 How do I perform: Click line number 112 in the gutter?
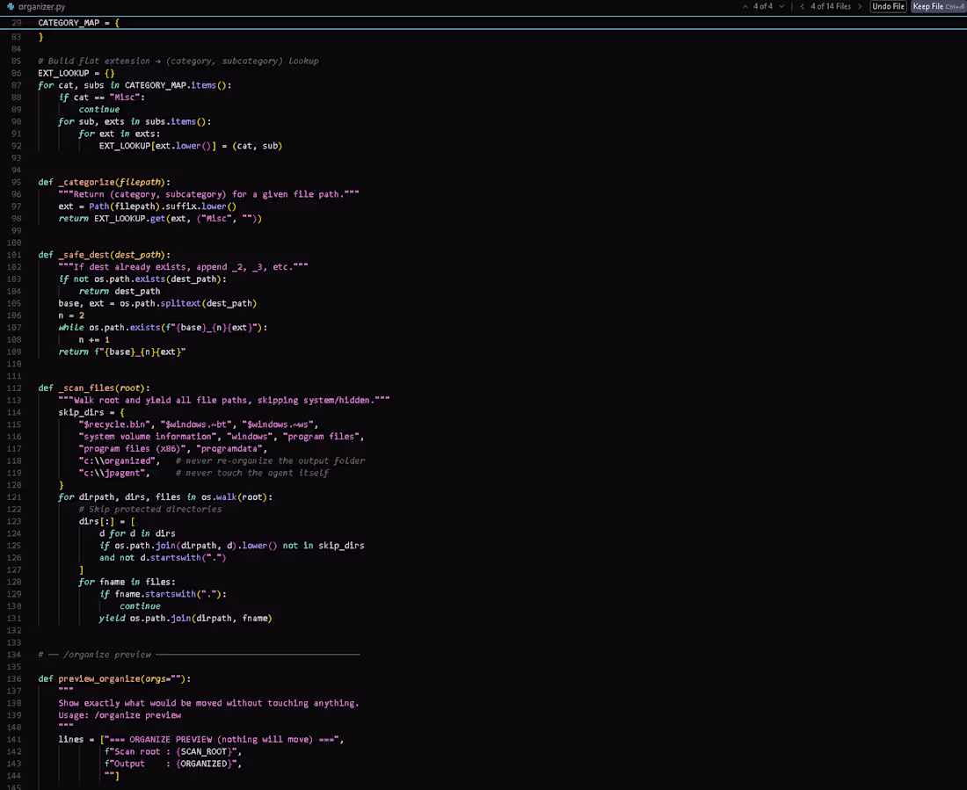click(13, 388)
